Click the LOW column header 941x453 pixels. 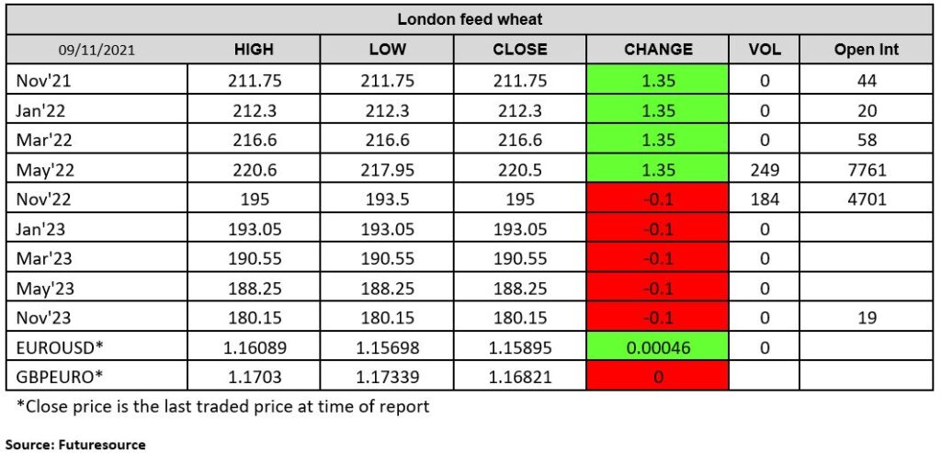pos(387,50)
